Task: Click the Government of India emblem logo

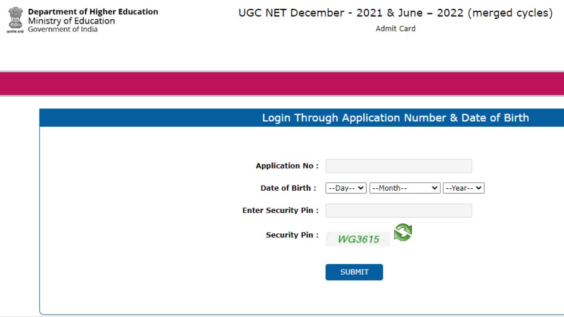Action: [x=15, y=20]
